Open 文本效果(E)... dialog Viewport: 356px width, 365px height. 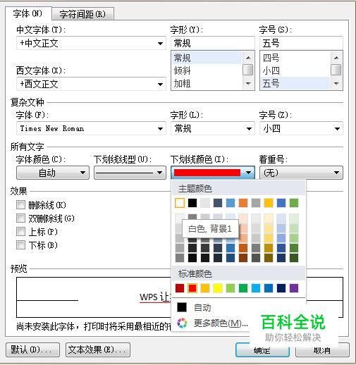pyautogui.click(x=98, y=349)
